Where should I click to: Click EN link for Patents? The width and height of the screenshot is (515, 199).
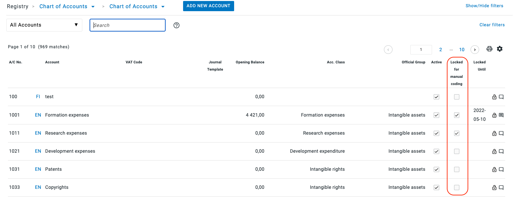pyautogui.click(x=38, y=169)
